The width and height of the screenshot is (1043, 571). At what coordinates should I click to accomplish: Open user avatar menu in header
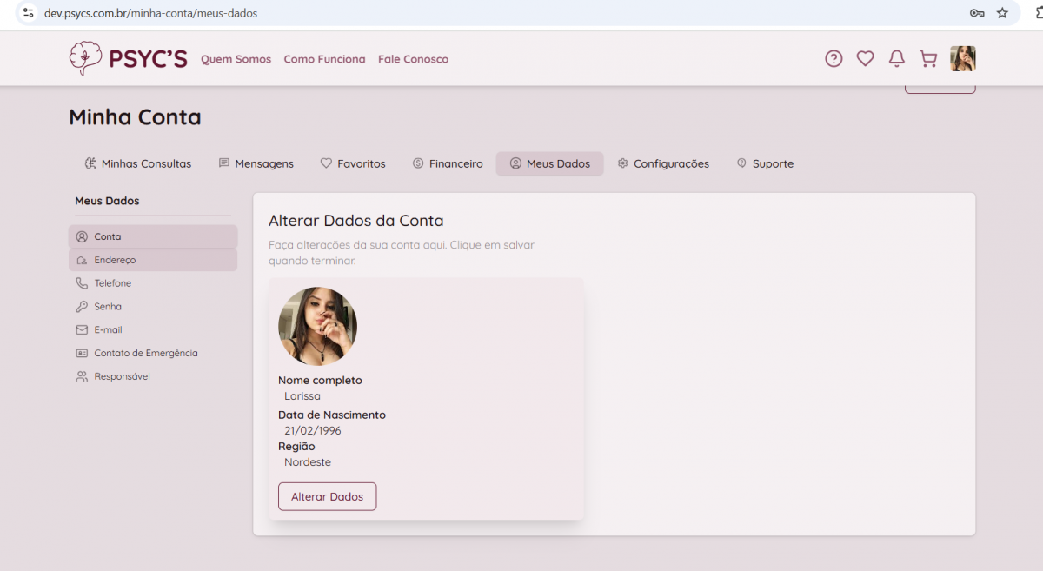962,59
